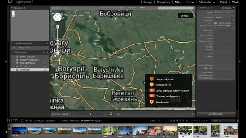
Task: Select the Студия XXL collection
Action: point(30,66)
